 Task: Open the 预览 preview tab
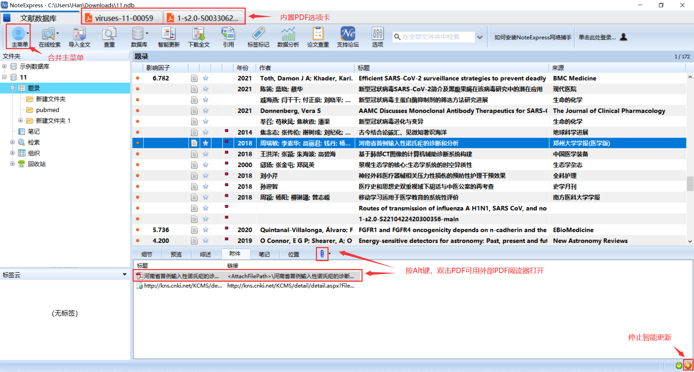[x=176, y=254]
